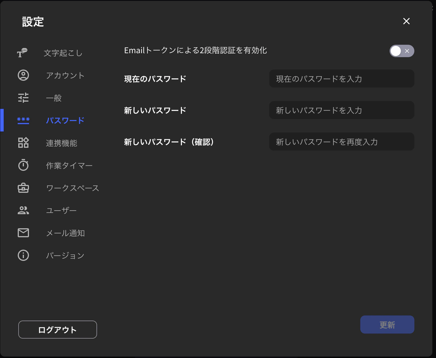Open work timer via the stopwatch icon

23,165
